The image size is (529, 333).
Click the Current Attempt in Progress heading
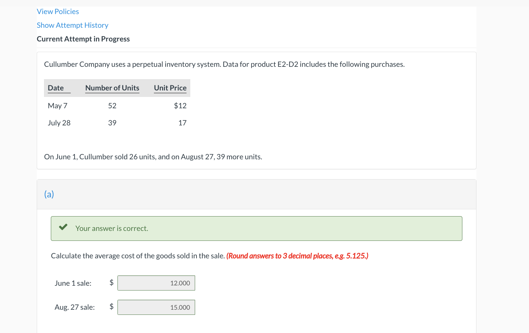coord(83,39)
